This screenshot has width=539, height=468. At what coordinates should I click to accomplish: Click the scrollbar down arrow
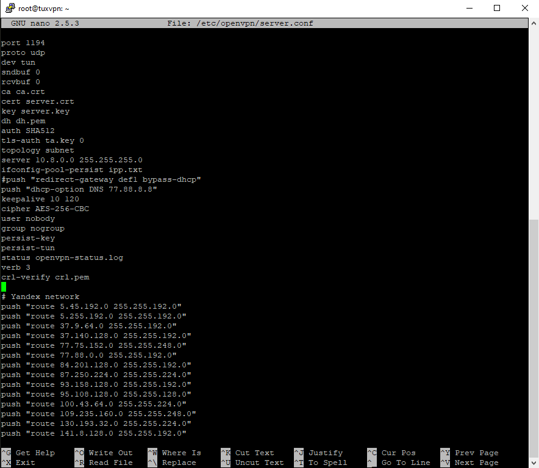534,463
